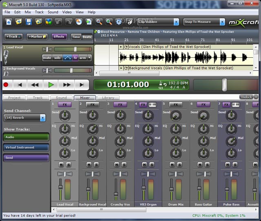261x221 pixels.
Task: Open the File menu
Action: [x=7, y=12]
